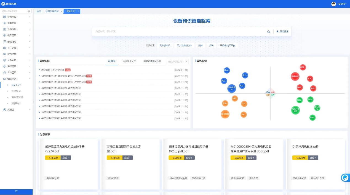Click the 风力发电机035 recent search tag

click(184, 46)
